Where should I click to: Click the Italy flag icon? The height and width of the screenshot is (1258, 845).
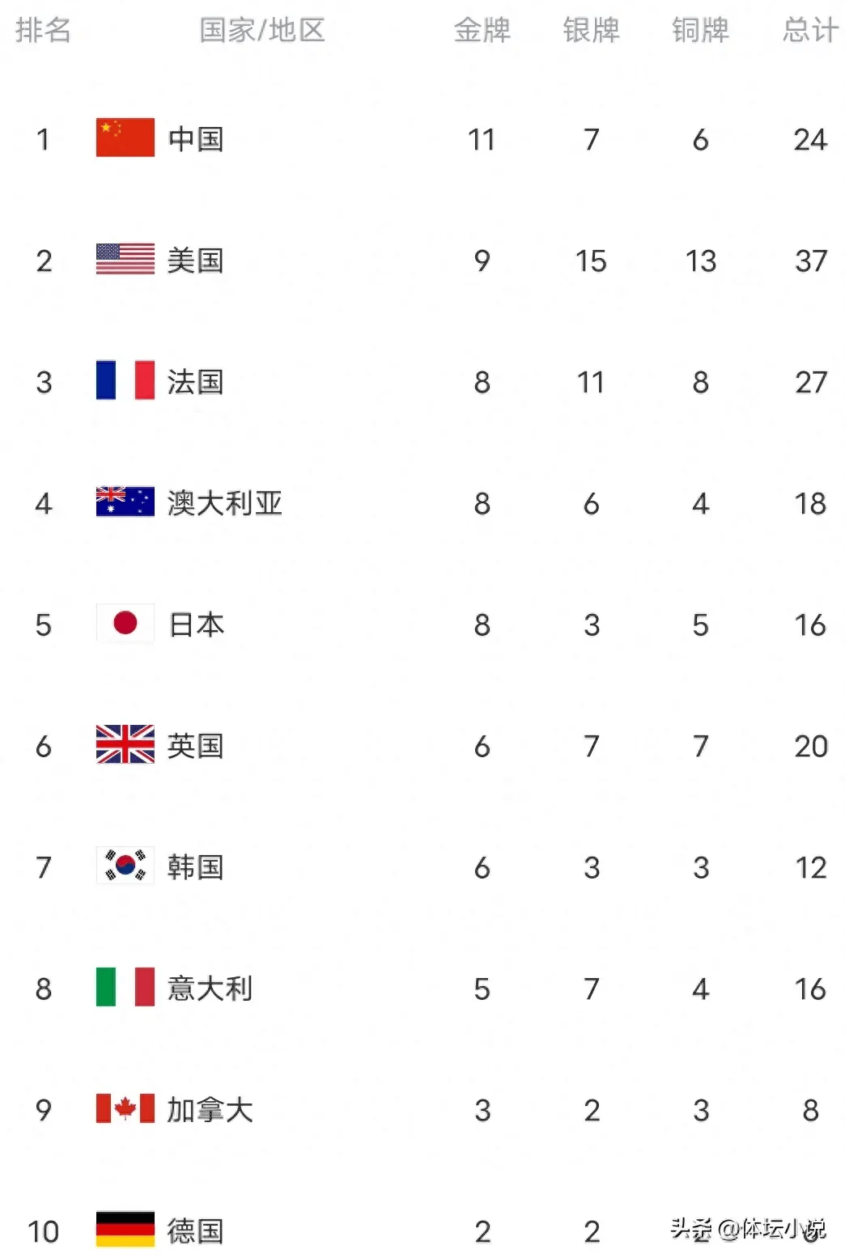click(x=125, y=987)
